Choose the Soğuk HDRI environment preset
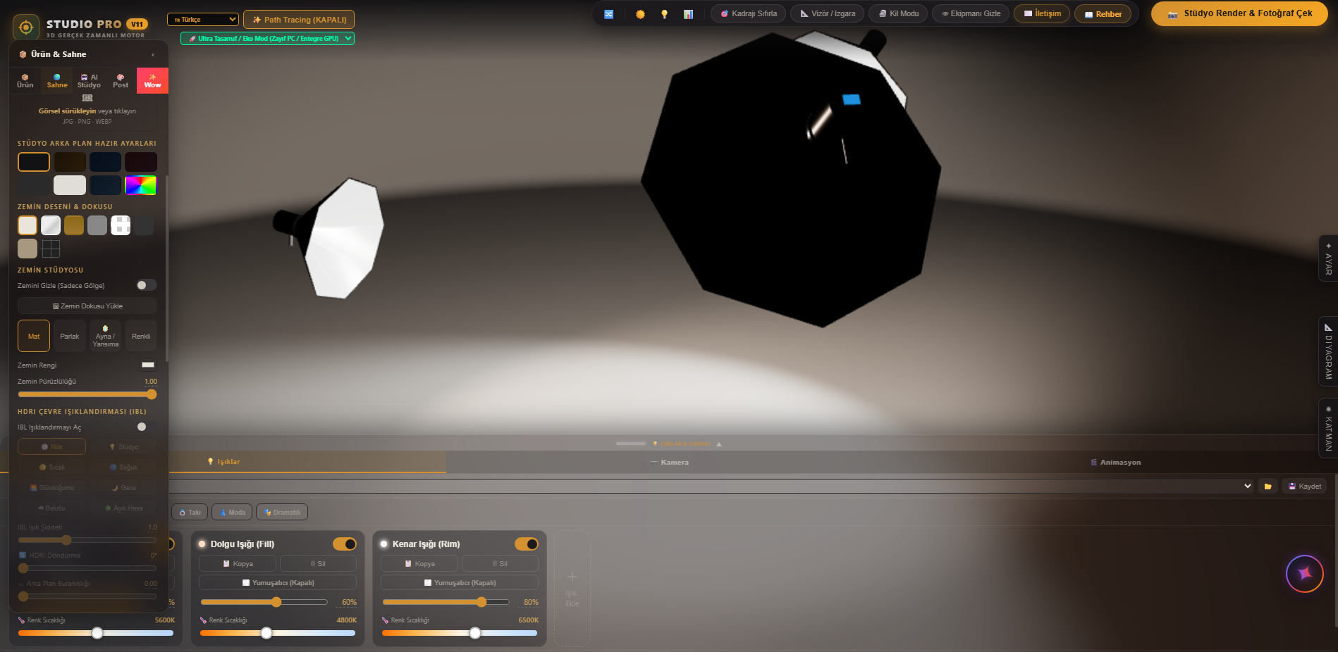Screen dimensions: 1338x652 coord(123,468)
